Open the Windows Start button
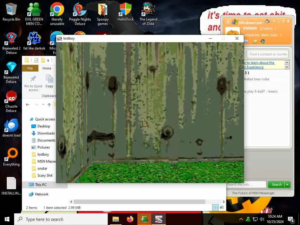This screenshot has height=225, width=300. tap(7, 219)
